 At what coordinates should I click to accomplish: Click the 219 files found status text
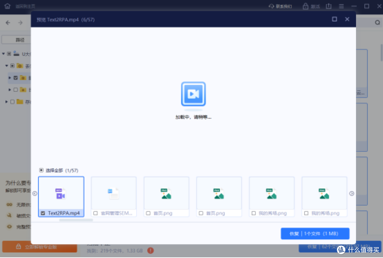(115, 251)
